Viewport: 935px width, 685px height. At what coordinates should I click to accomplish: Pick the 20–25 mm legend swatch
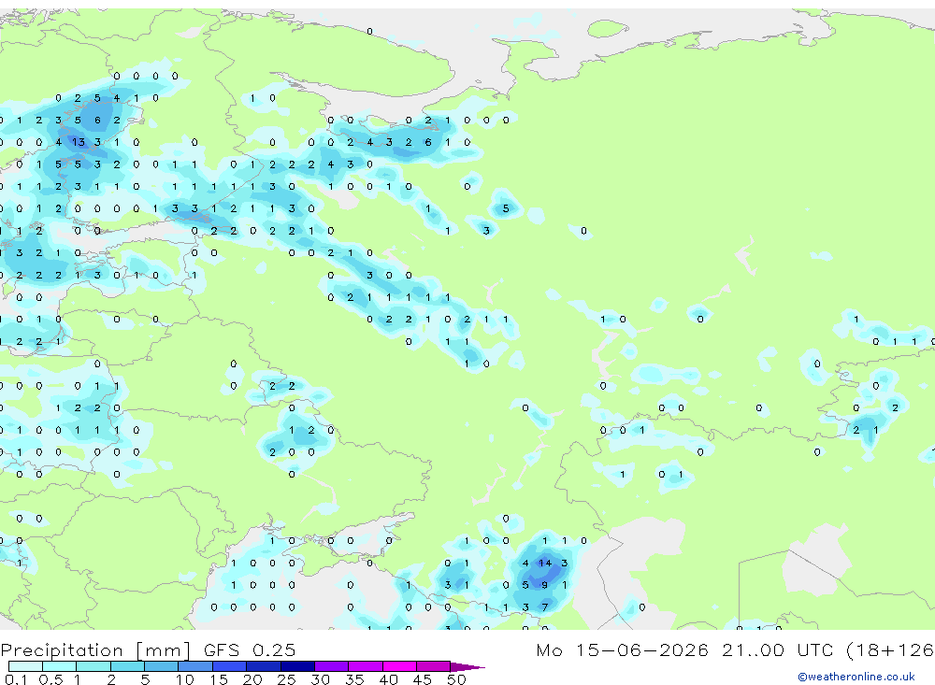click(x=264, y=666)
